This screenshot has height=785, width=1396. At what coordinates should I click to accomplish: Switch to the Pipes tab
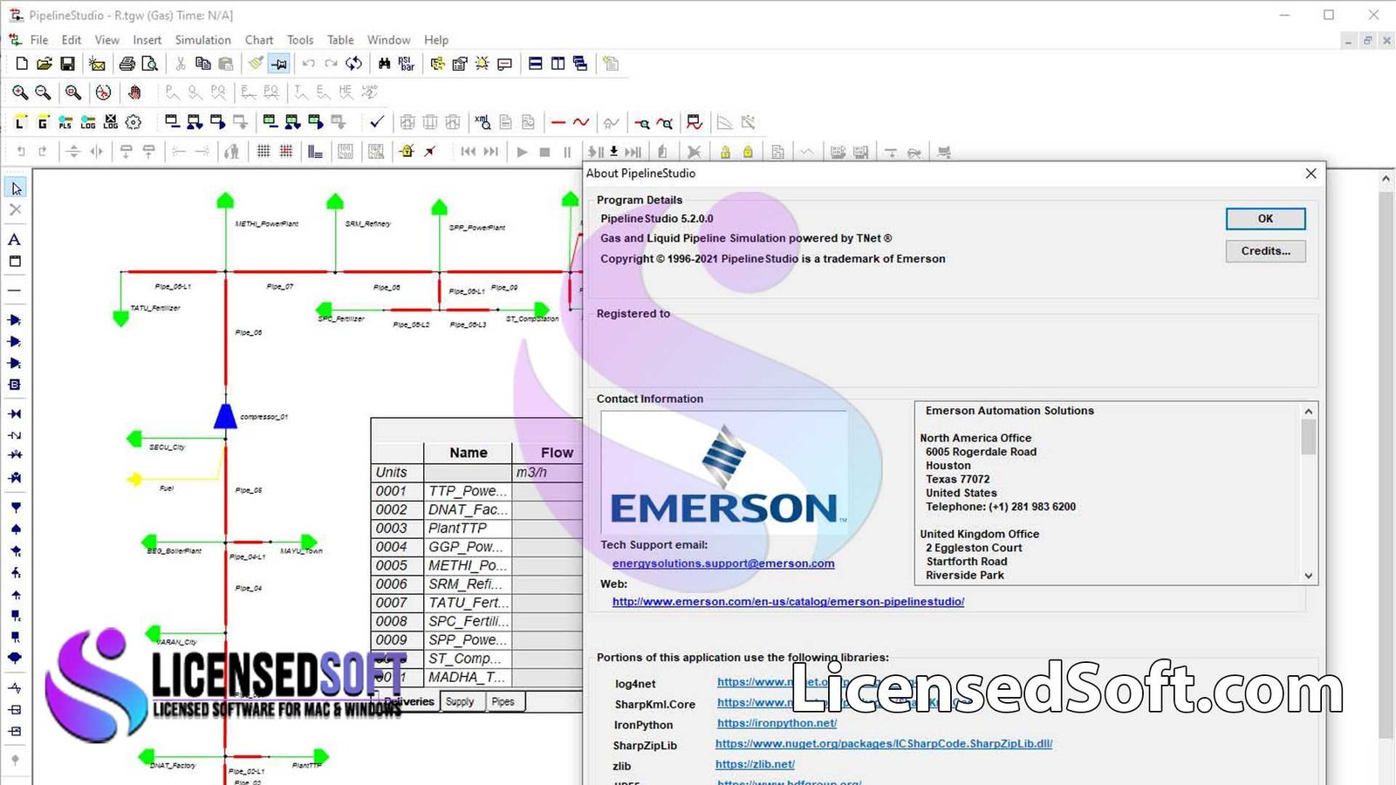(x=503, y=702)
